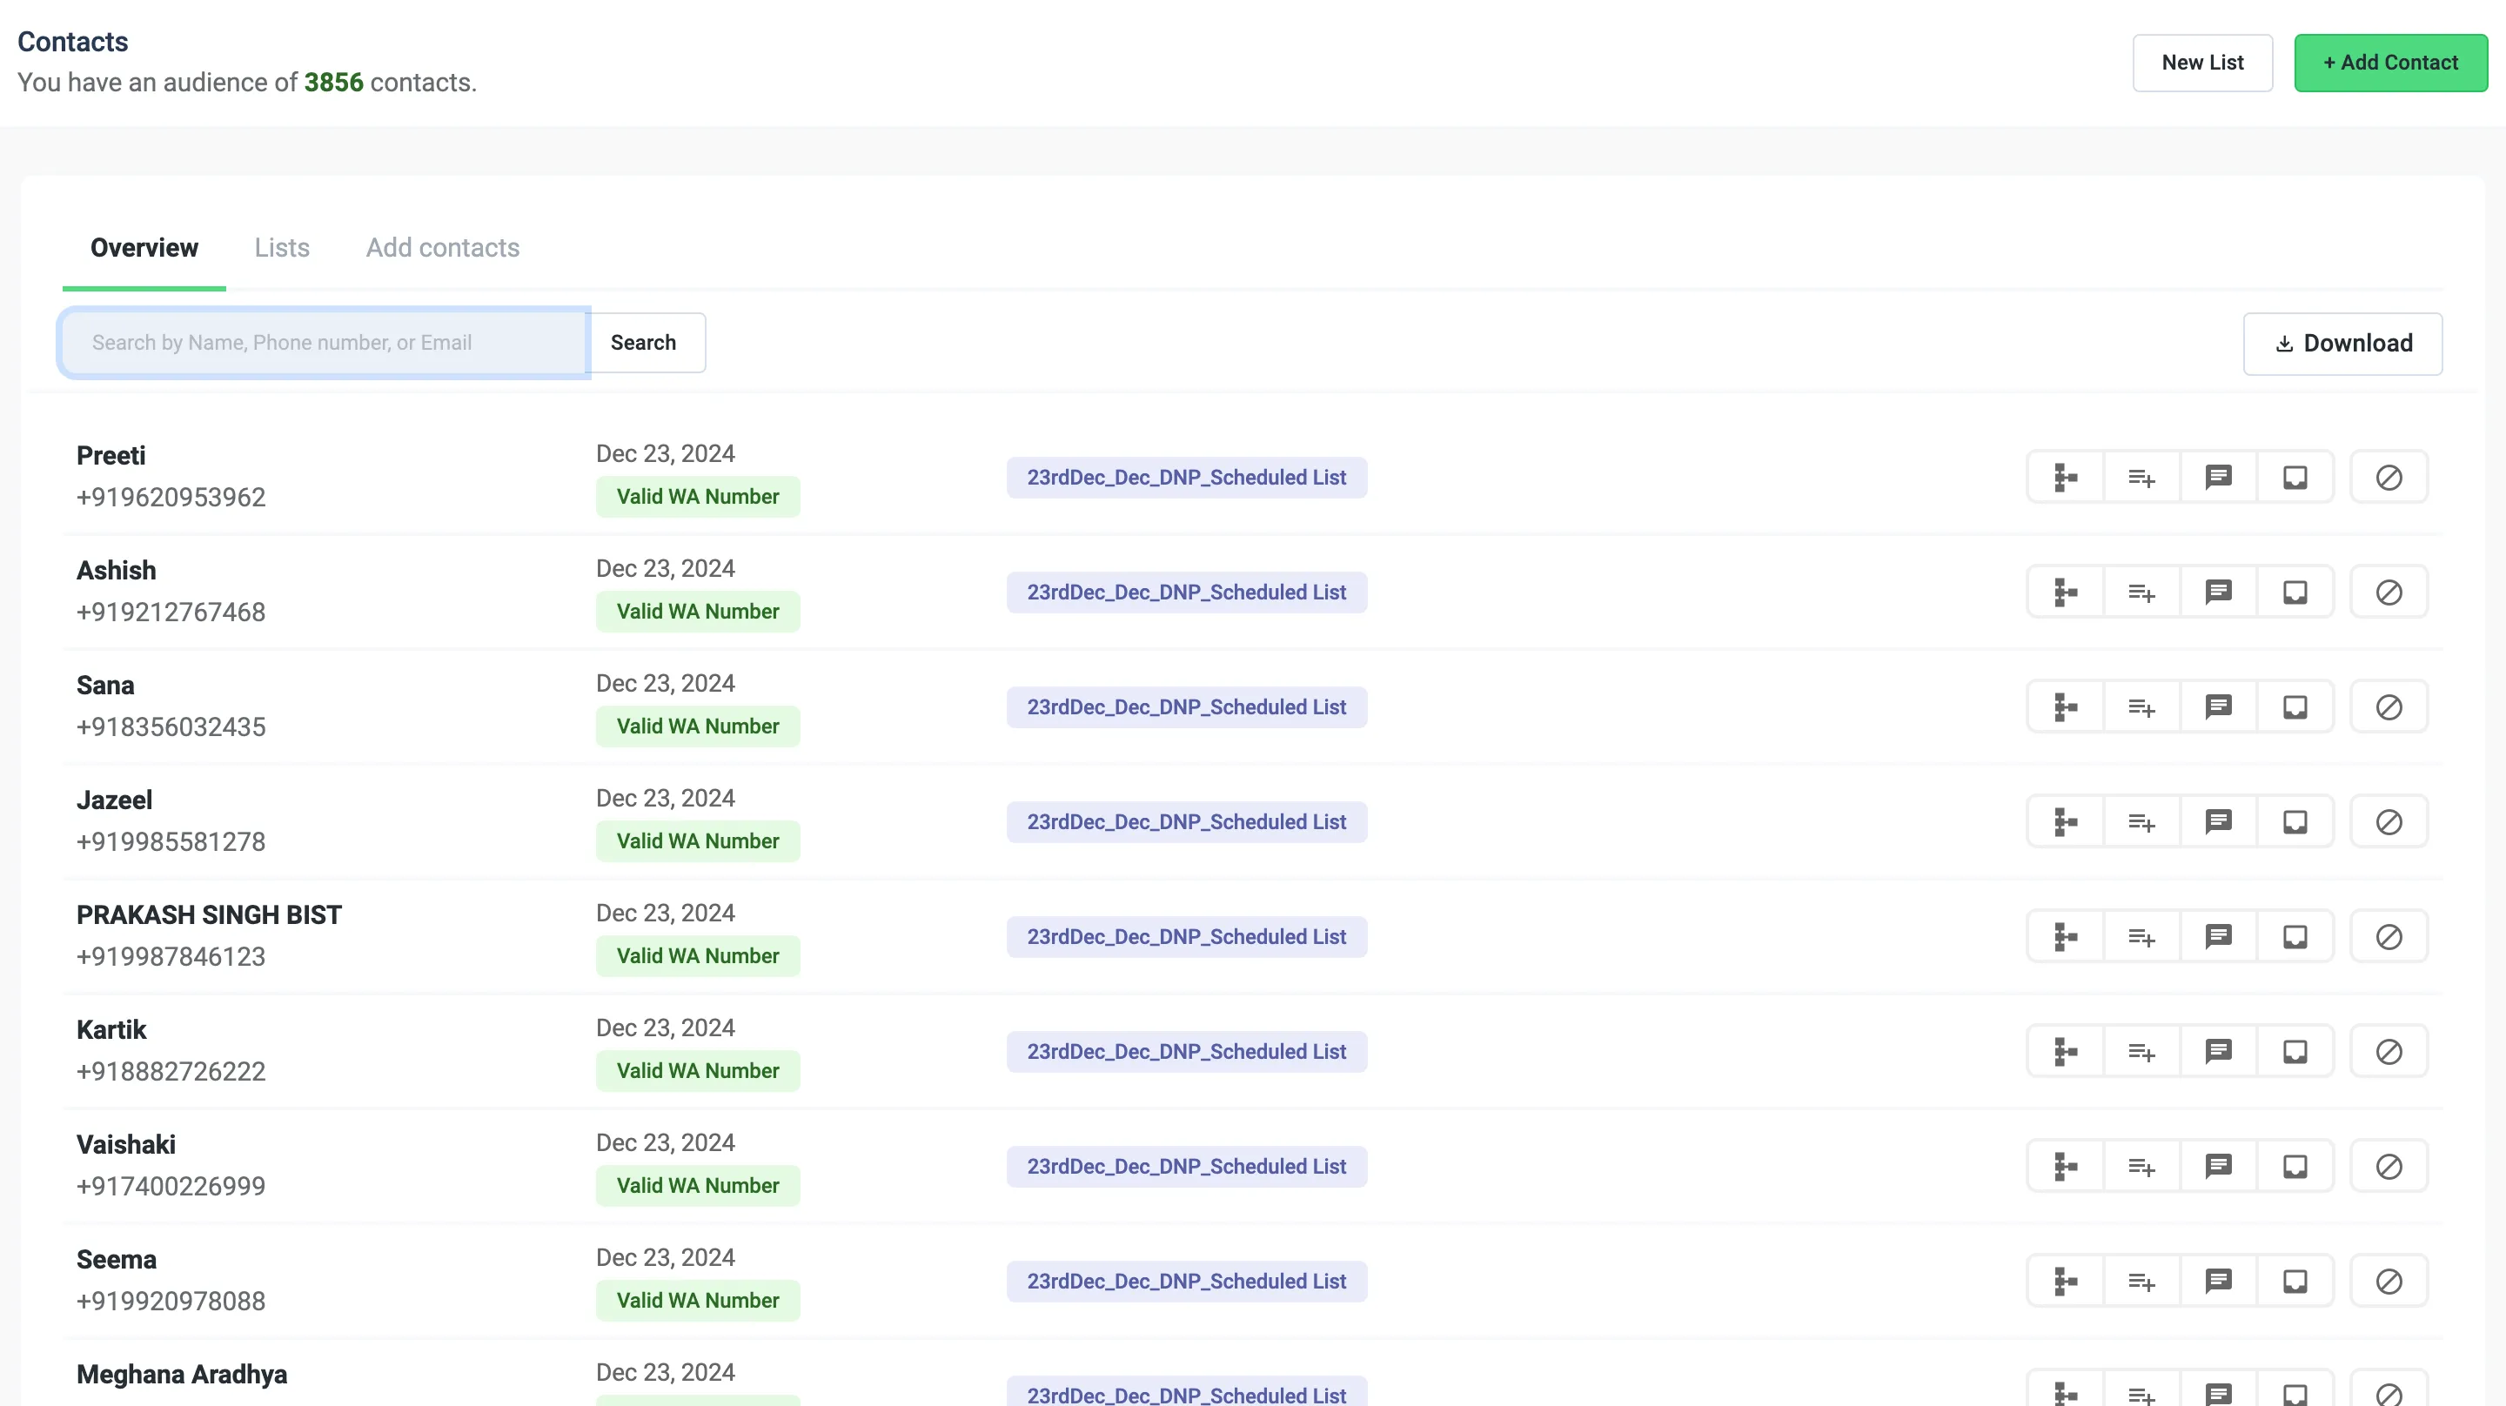The width and height of the screenshot is (2506, 1406).
Task: Add Ashish to a list icon
Action: click(x=2141, y=593)
